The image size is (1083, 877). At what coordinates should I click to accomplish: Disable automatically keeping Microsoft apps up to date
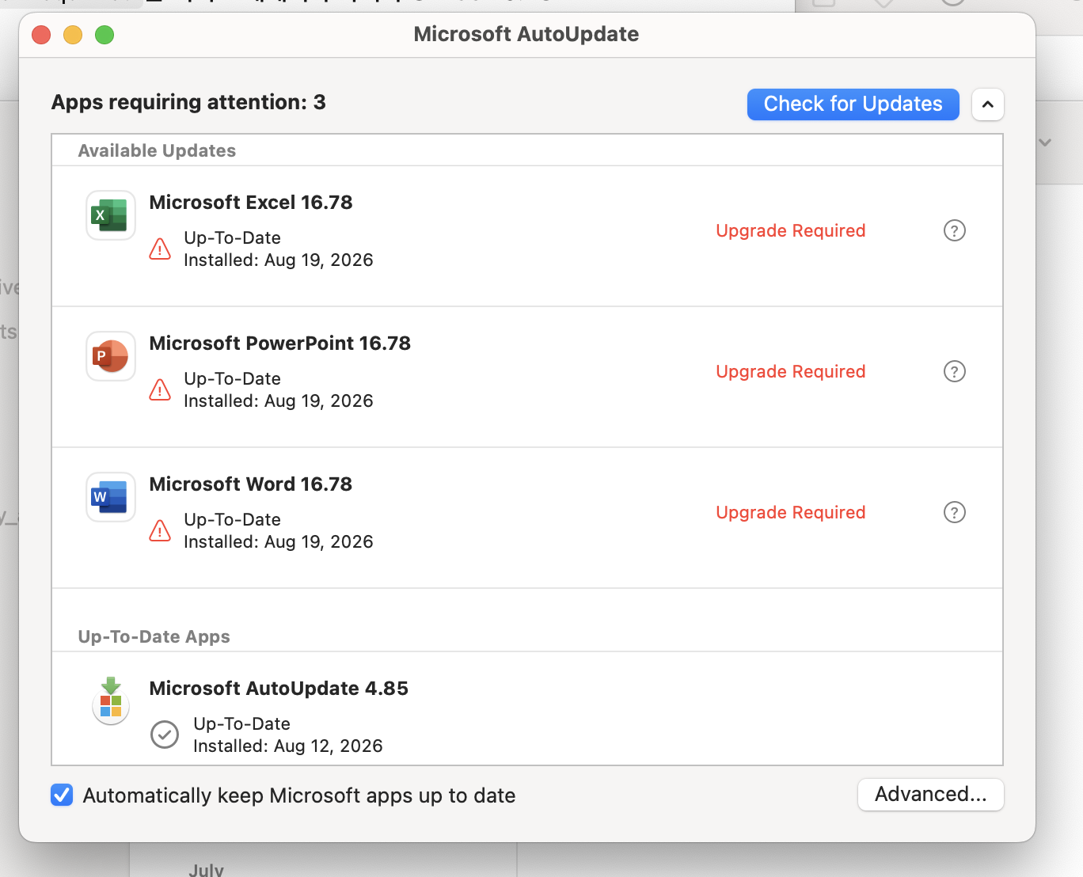click(x=62, y=795)
